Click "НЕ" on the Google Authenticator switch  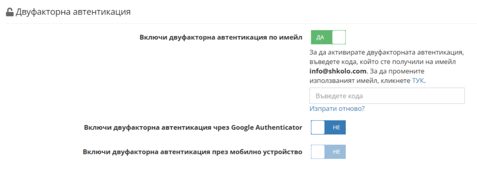coord(336,127)
